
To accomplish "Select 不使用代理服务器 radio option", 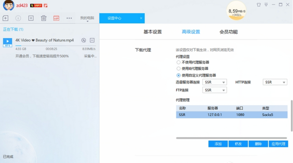I will point(178,62).
